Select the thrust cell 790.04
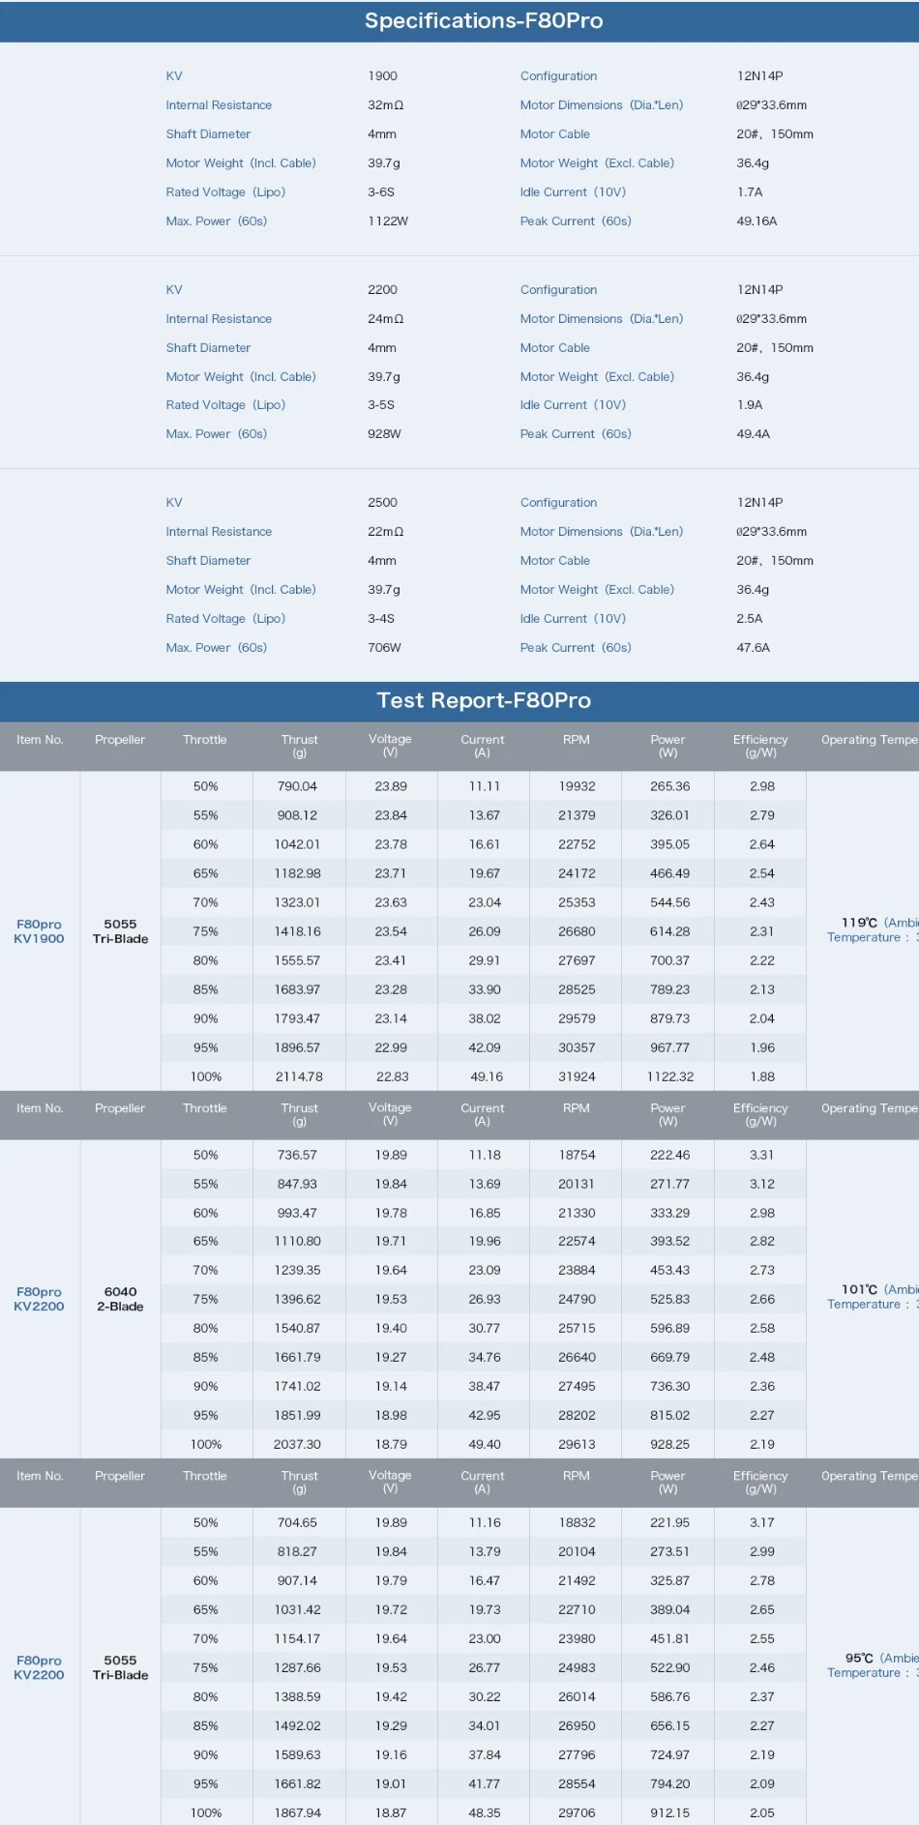Screen dimensions: 919x1825 [x=298, y=786]
